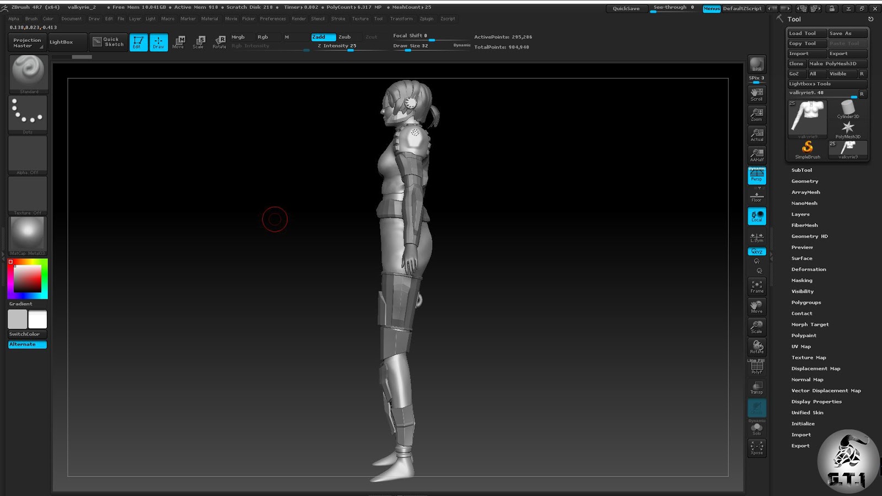Click the AAHalf antialiasing icon
This screenshot has height=496, width=882.
756,154
